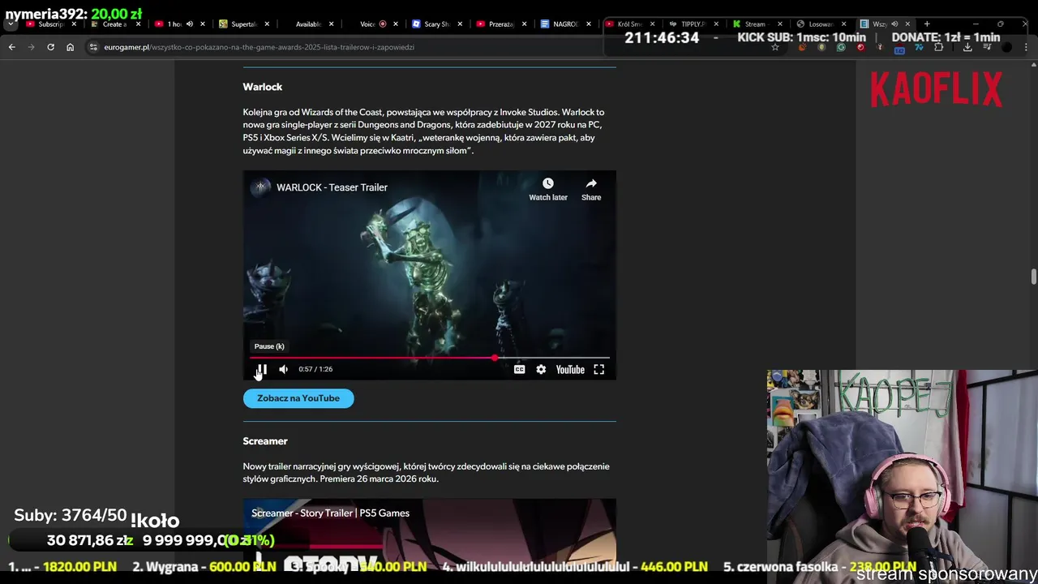Open the browser home page
The width and height of the screenshot is (1038, 584).
click(70, 47)
